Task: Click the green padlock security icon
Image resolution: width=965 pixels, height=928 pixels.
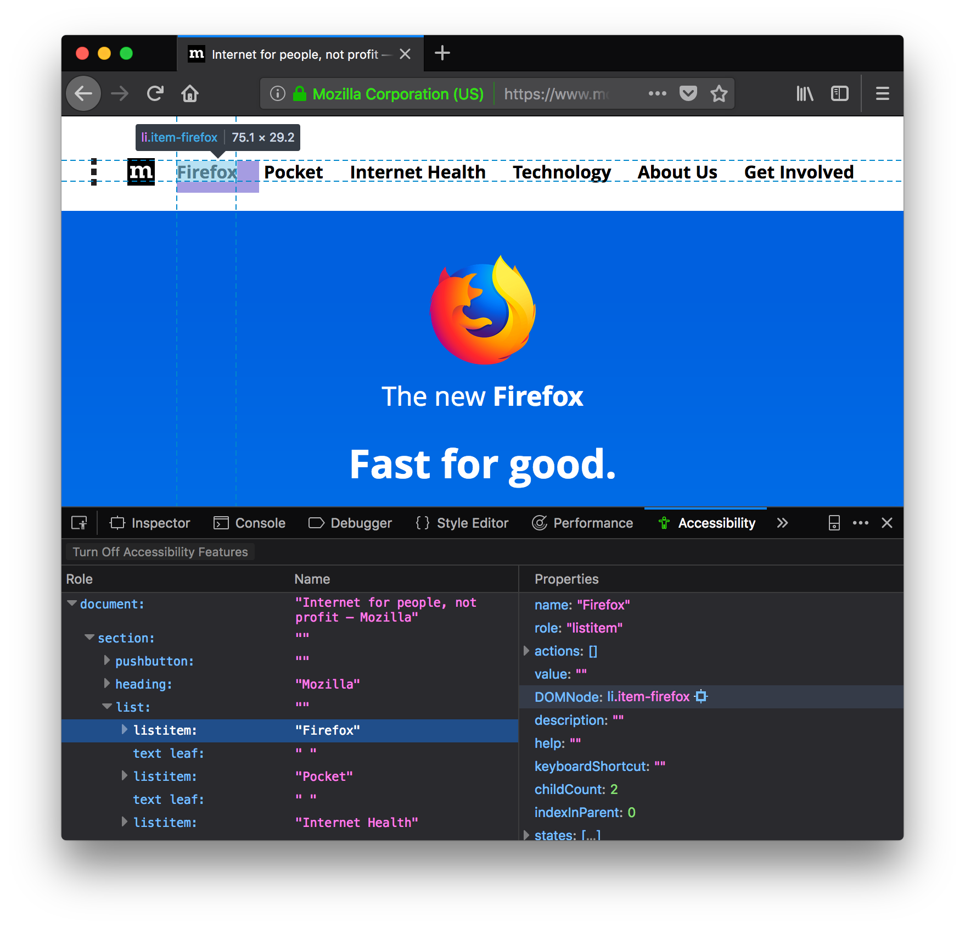Action: point(300,94)
